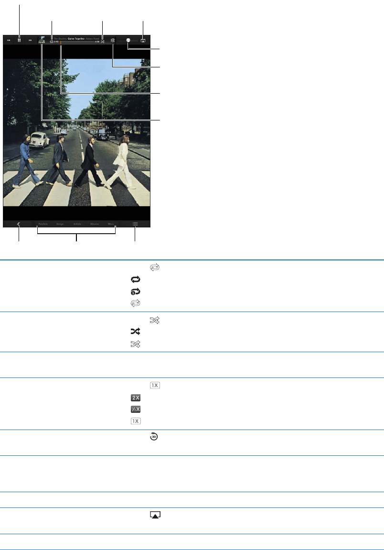Click the large Abbey Road album artwork
384x550 pixels.
point(77,132)
